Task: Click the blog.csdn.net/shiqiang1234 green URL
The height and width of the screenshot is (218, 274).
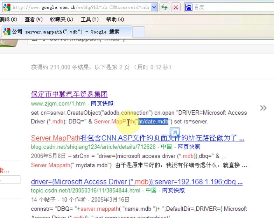Action: 93,147
